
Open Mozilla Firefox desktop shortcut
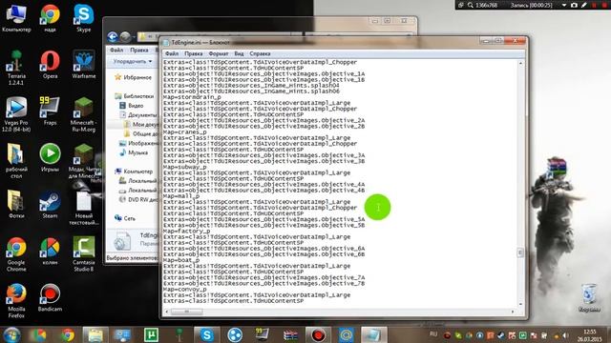tap(16, 301)
